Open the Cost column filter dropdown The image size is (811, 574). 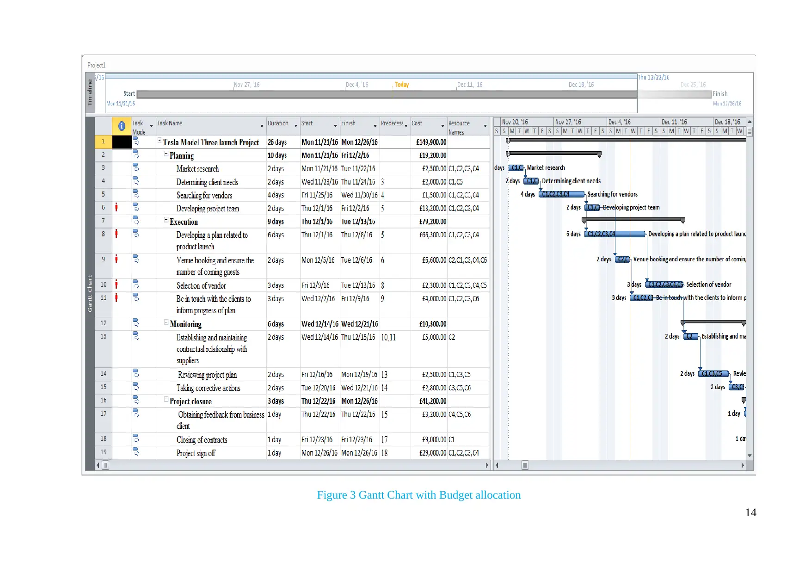tap(443, 126)
